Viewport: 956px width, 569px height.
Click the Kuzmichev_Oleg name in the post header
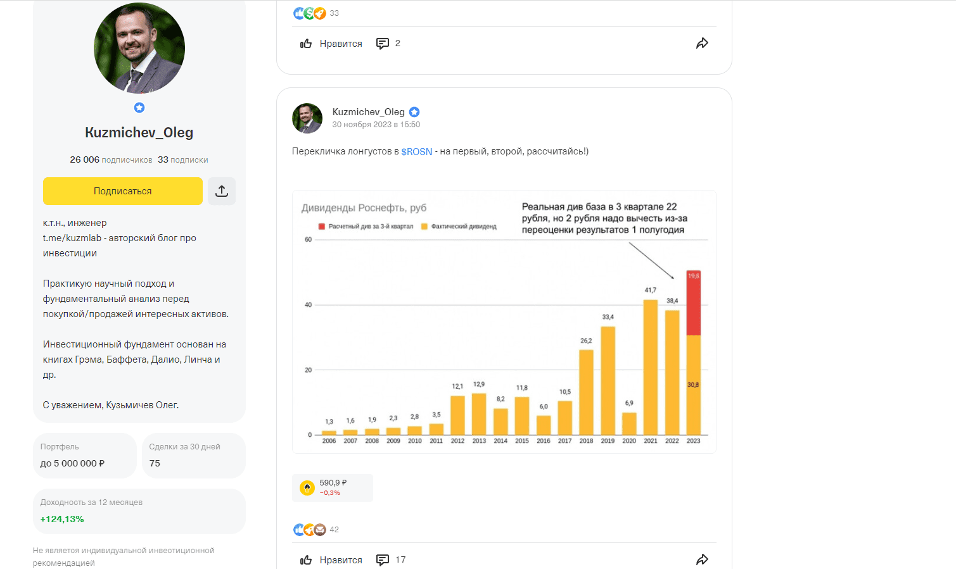(368, 112)
